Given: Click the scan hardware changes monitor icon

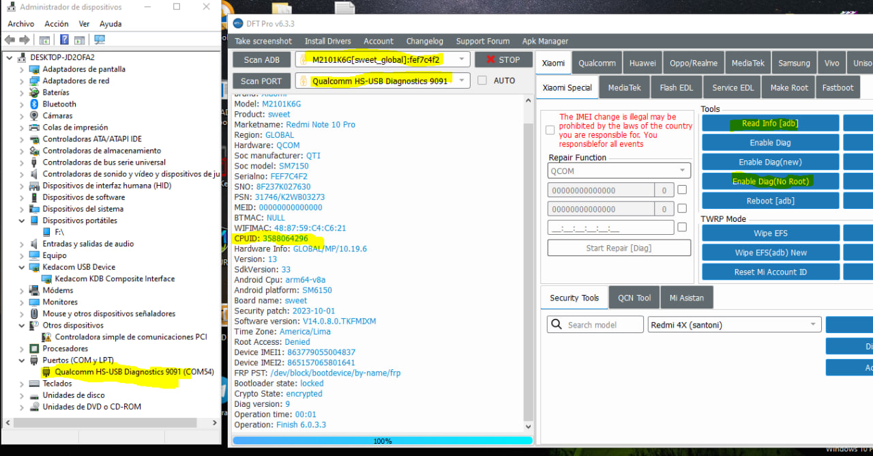Looking at the screenshot, I should point(100,40).
